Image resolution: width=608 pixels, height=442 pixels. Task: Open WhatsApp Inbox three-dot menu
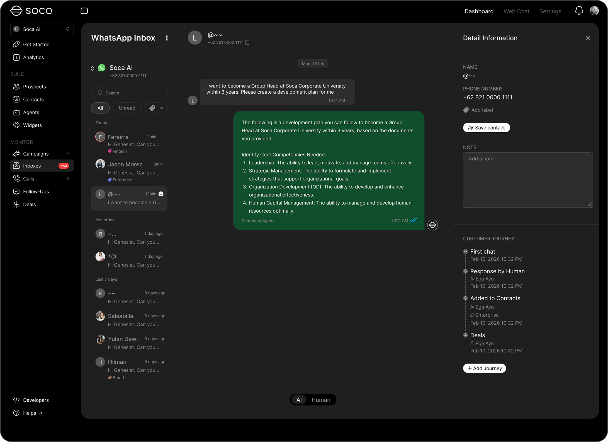(x=167, y=38)
